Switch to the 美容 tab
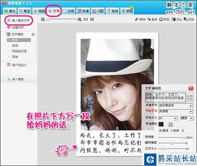Screen dimensions: 197x166 pos(25,11)
